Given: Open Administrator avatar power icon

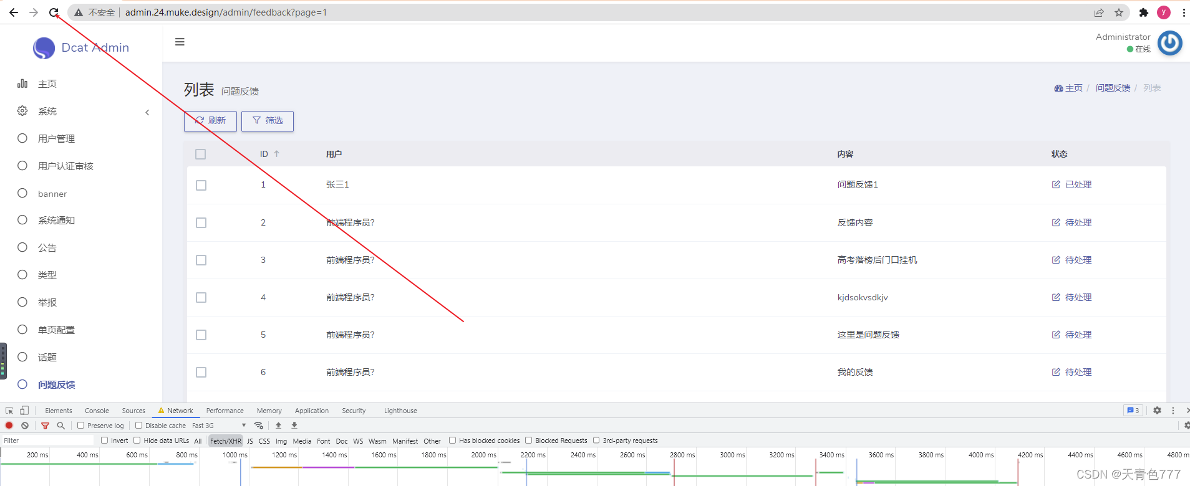Looking at the screenshot, I should 1170,43.
